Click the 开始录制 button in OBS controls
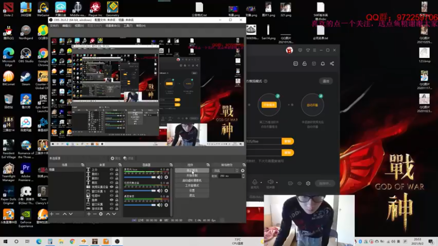The width and height of the screenshot is (438, 246). (x=192, y=175)
